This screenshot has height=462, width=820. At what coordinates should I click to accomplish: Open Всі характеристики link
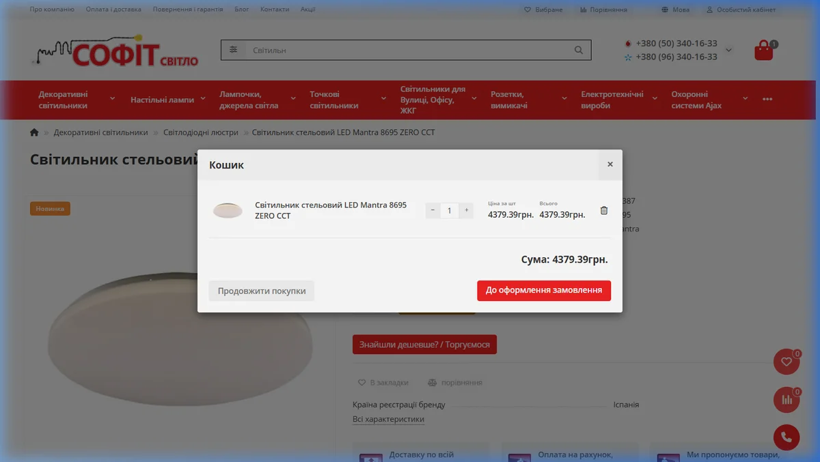tap(388, 419)
